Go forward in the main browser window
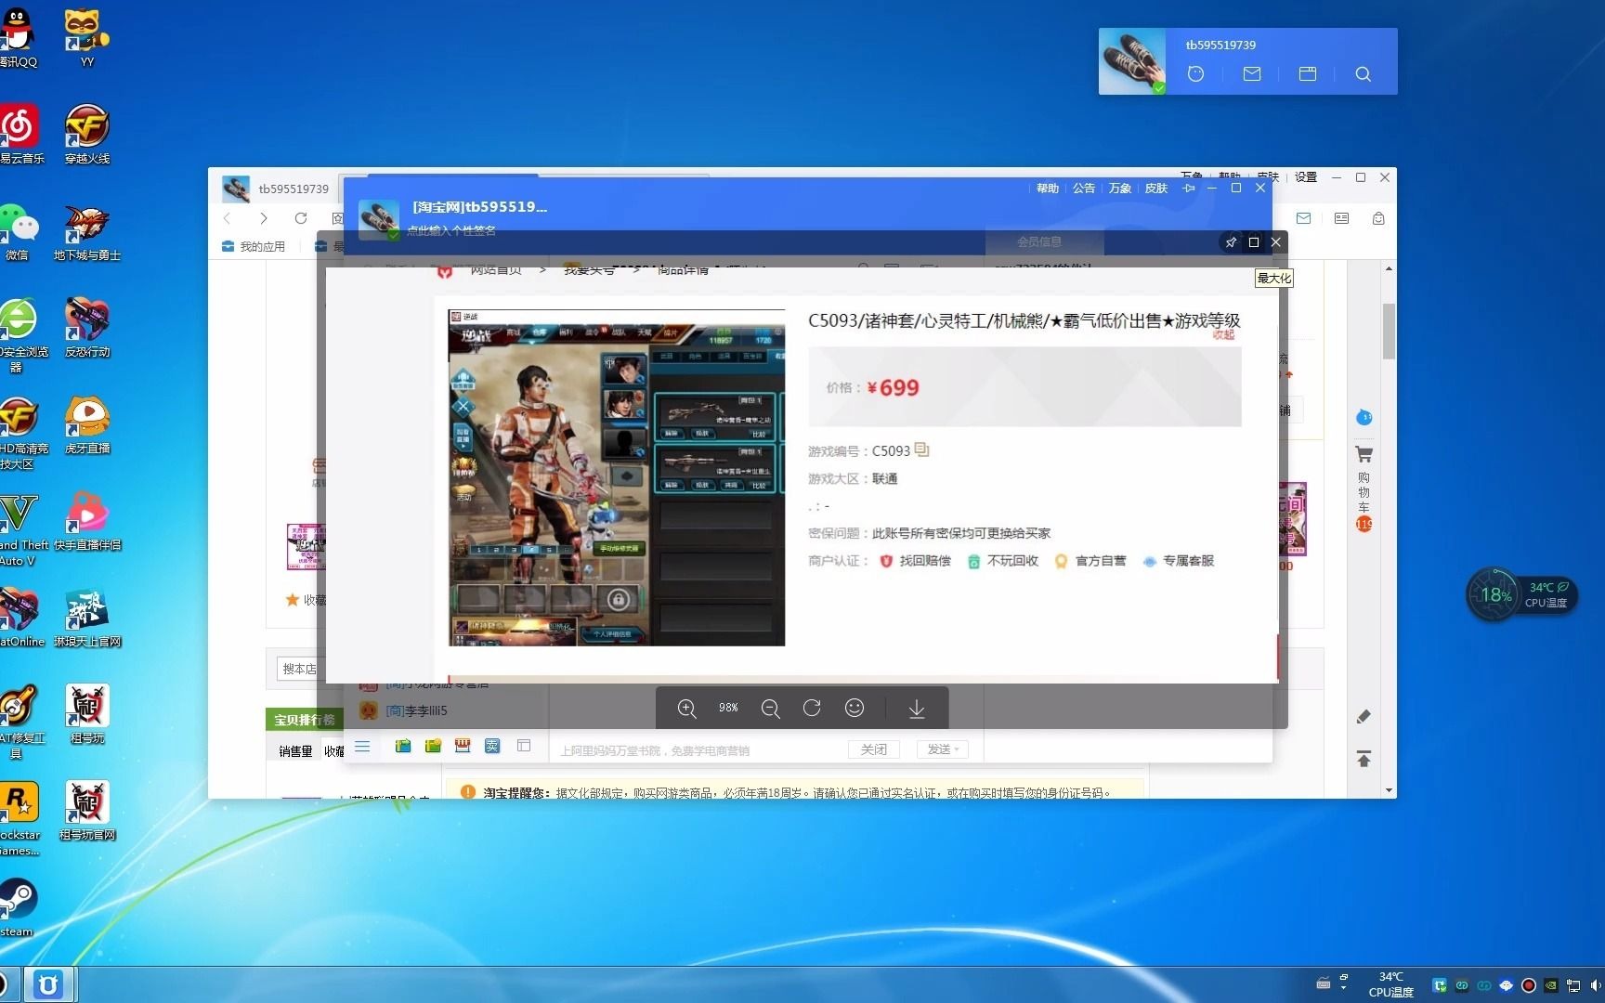 264,218
